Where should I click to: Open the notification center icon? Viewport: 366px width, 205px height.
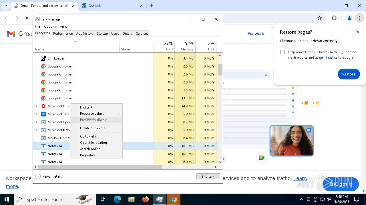point(357,199)
